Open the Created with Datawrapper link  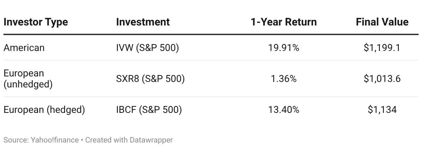(x=129, y=140)
